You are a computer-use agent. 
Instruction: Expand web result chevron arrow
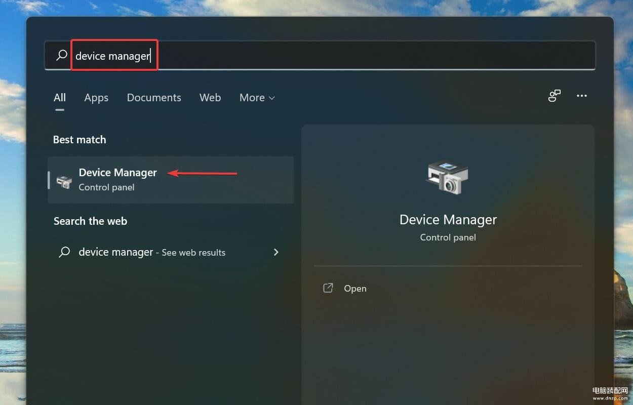pos(276,252)
